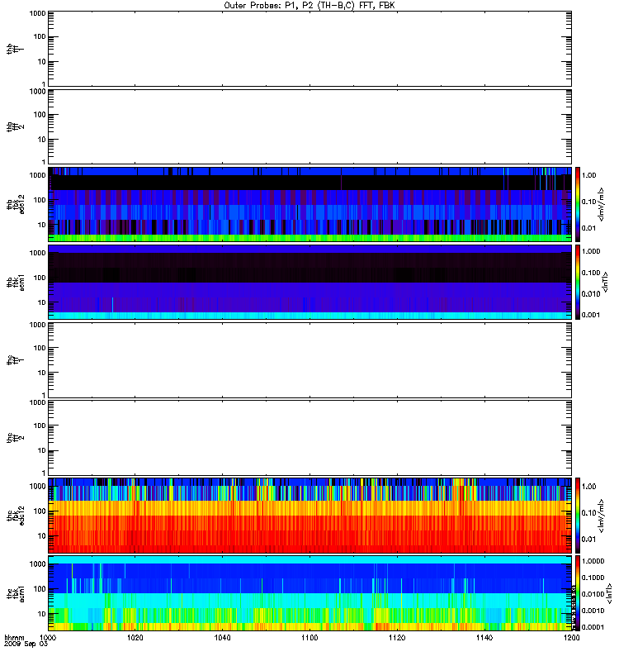Click the '<|mV/m|>' unit label beside thb edc12 colorbar
The height and width of the screenshot is (661, 619).
(601, 204)
